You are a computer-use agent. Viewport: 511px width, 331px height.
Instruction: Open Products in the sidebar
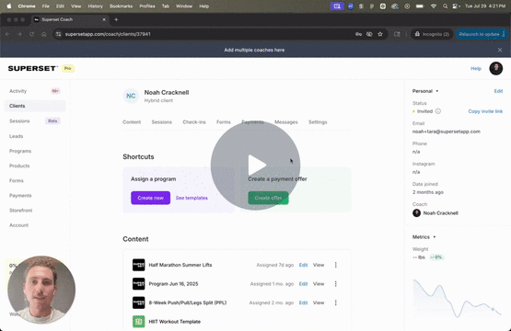pos(35,166)
